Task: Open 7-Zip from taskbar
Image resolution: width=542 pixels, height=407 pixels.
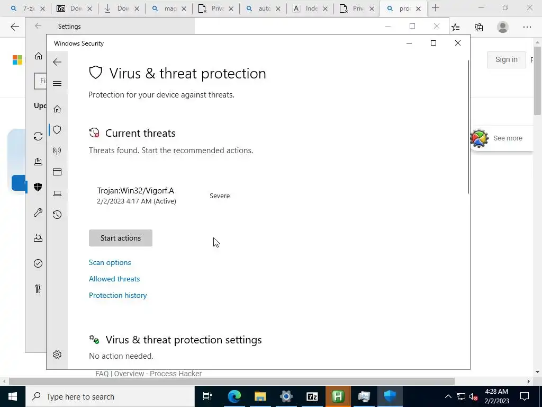Action: click(x=312, y=396)
